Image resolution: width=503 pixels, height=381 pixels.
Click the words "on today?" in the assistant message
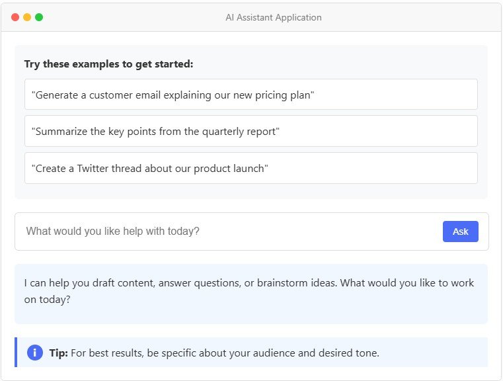coord(48,299)
